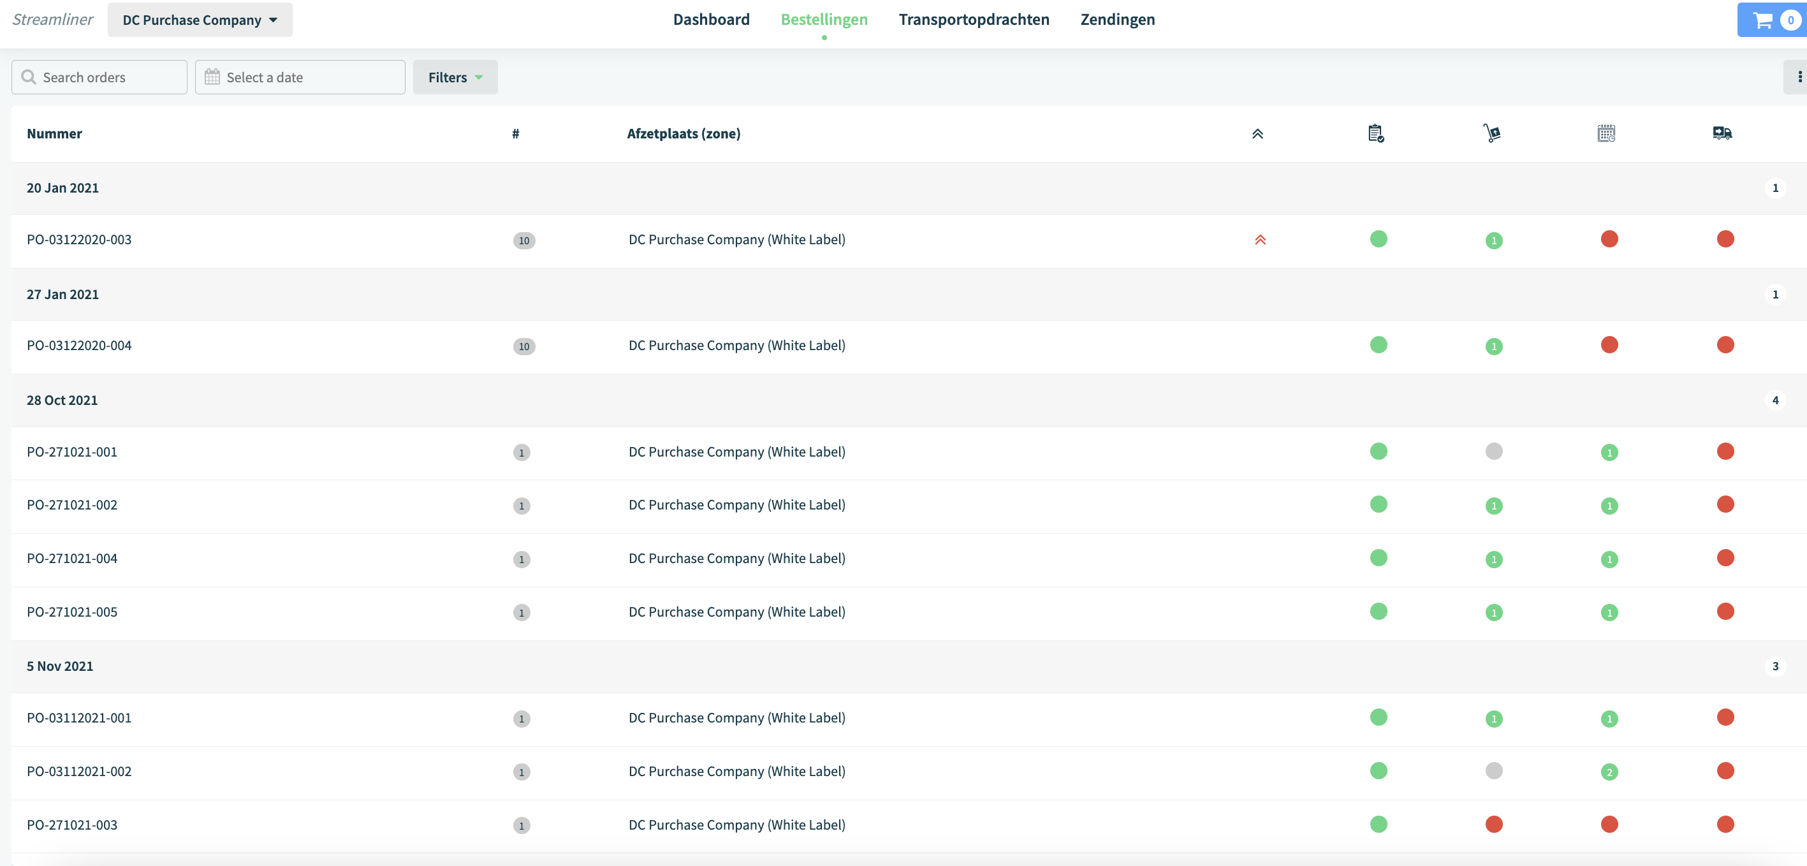The image size is (1807, 866).
Task: Click order number PO-271021-004
Action: point(71,559)
